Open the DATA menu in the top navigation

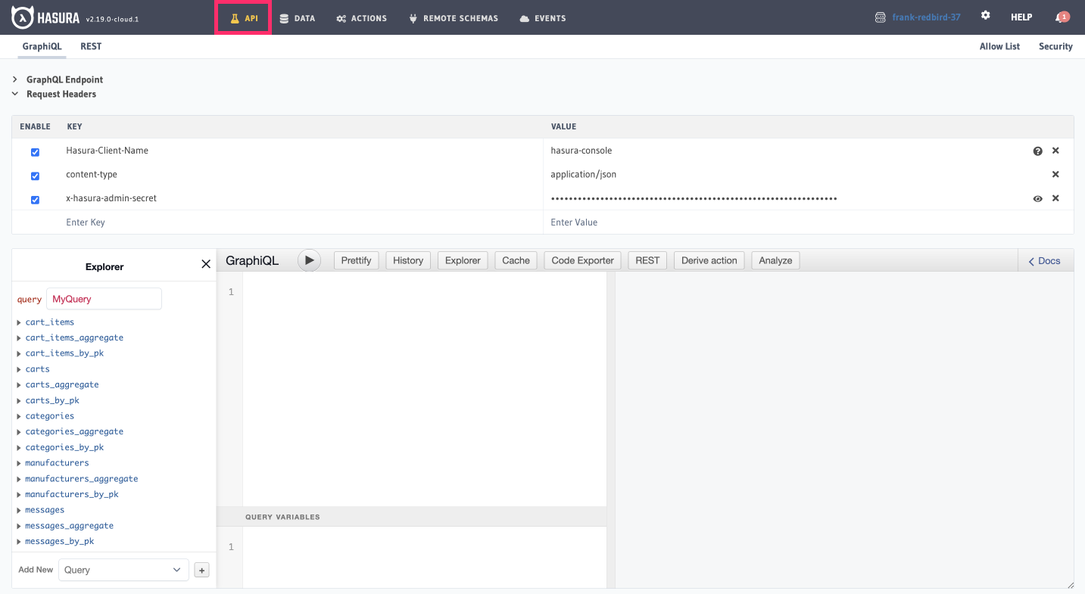[297, 18]
